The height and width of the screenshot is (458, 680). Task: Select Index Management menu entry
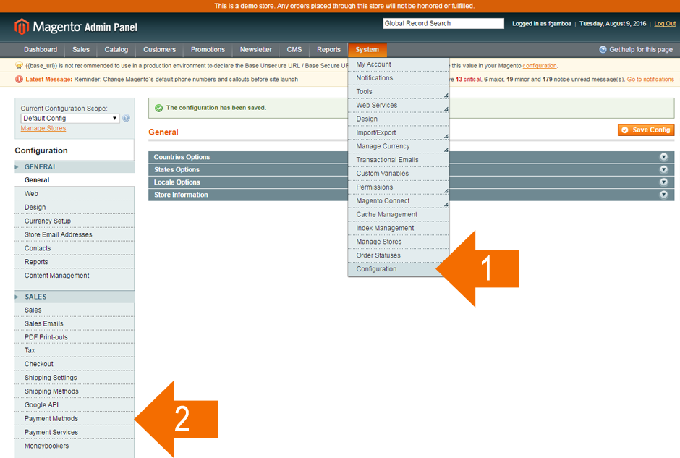[x=399, y=228]
